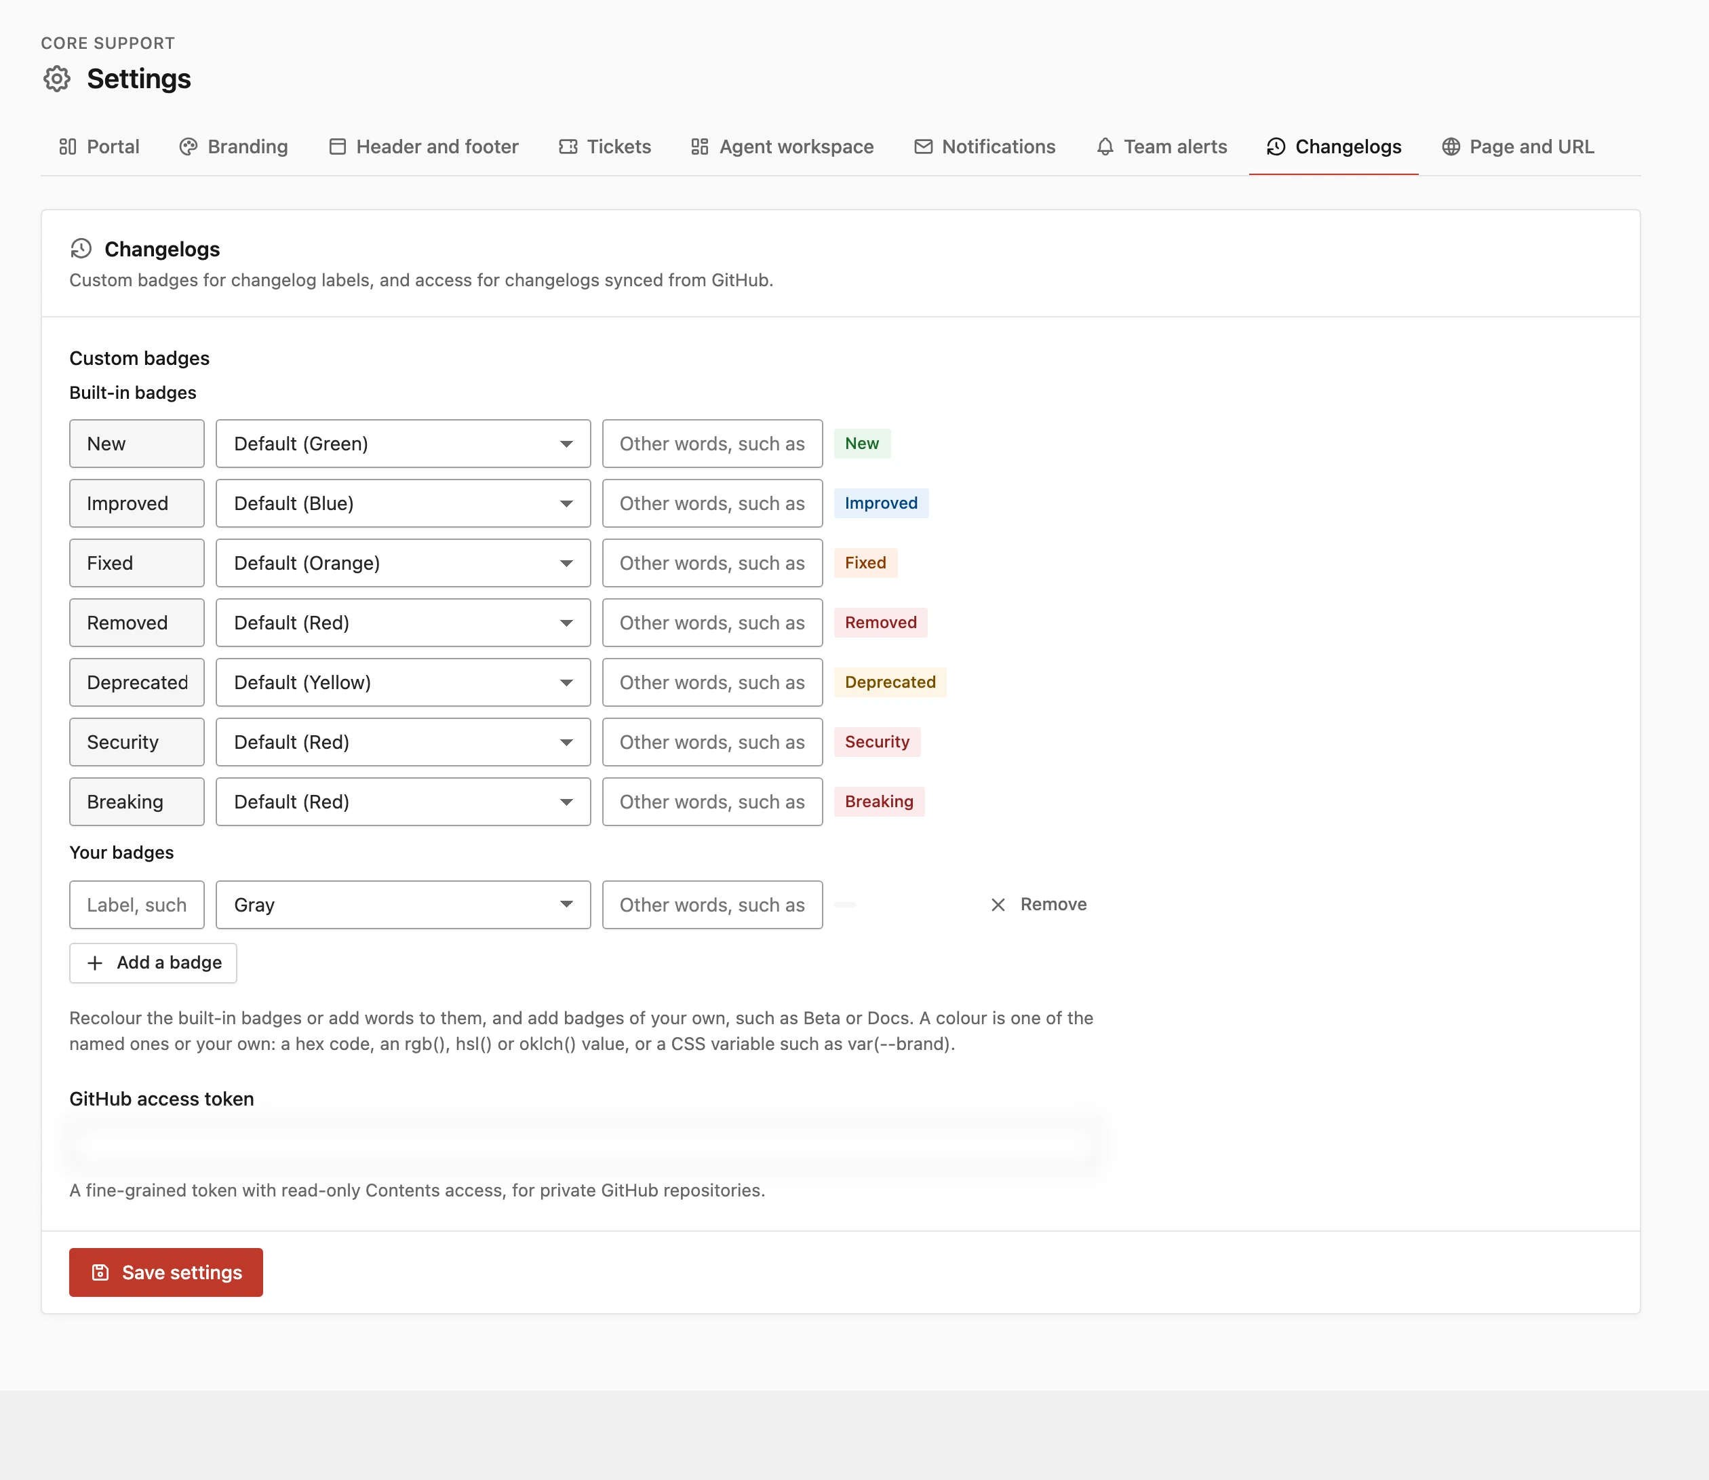Open the colour dropdown for Security badge
Viewport: 1709px width, 1480px height.
tap(403, 743)
